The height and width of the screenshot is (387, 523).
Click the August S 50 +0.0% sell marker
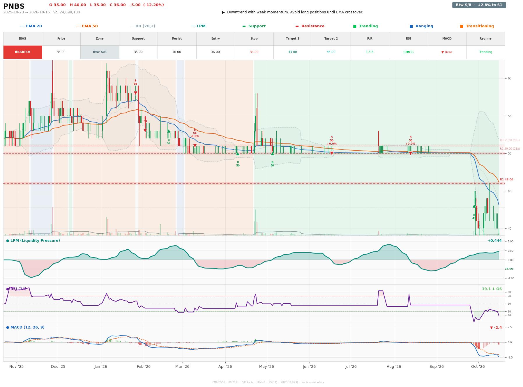(x=411, y=153)
